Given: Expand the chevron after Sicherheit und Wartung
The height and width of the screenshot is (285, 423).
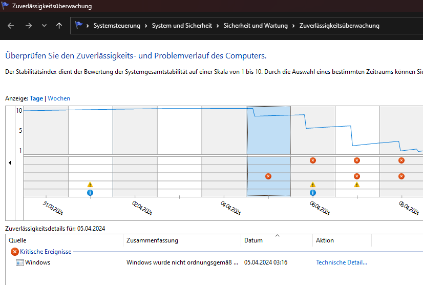Looking at the screenshot, I should (293, 26).
